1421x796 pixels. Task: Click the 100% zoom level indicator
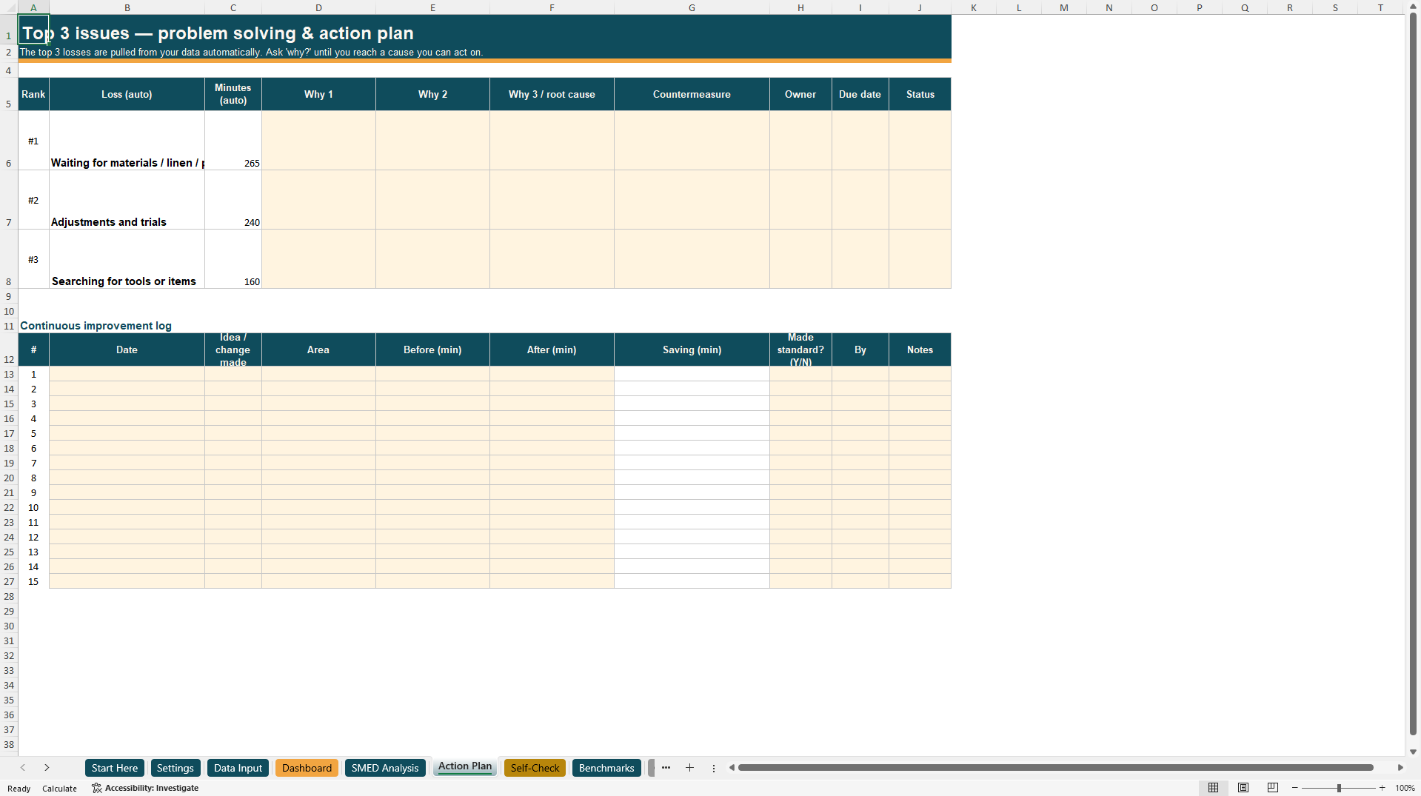click(1405, 788)
